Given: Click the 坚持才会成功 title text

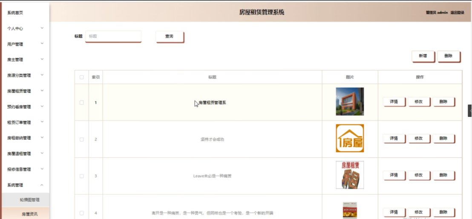Looking at the screenshot, I should point(212,139).
